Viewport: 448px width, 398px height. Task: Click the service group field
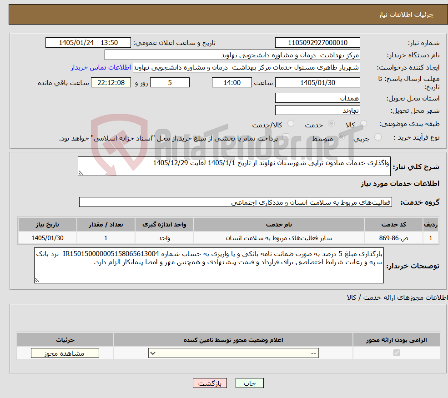pyautogui.click(x=236, y=202)
